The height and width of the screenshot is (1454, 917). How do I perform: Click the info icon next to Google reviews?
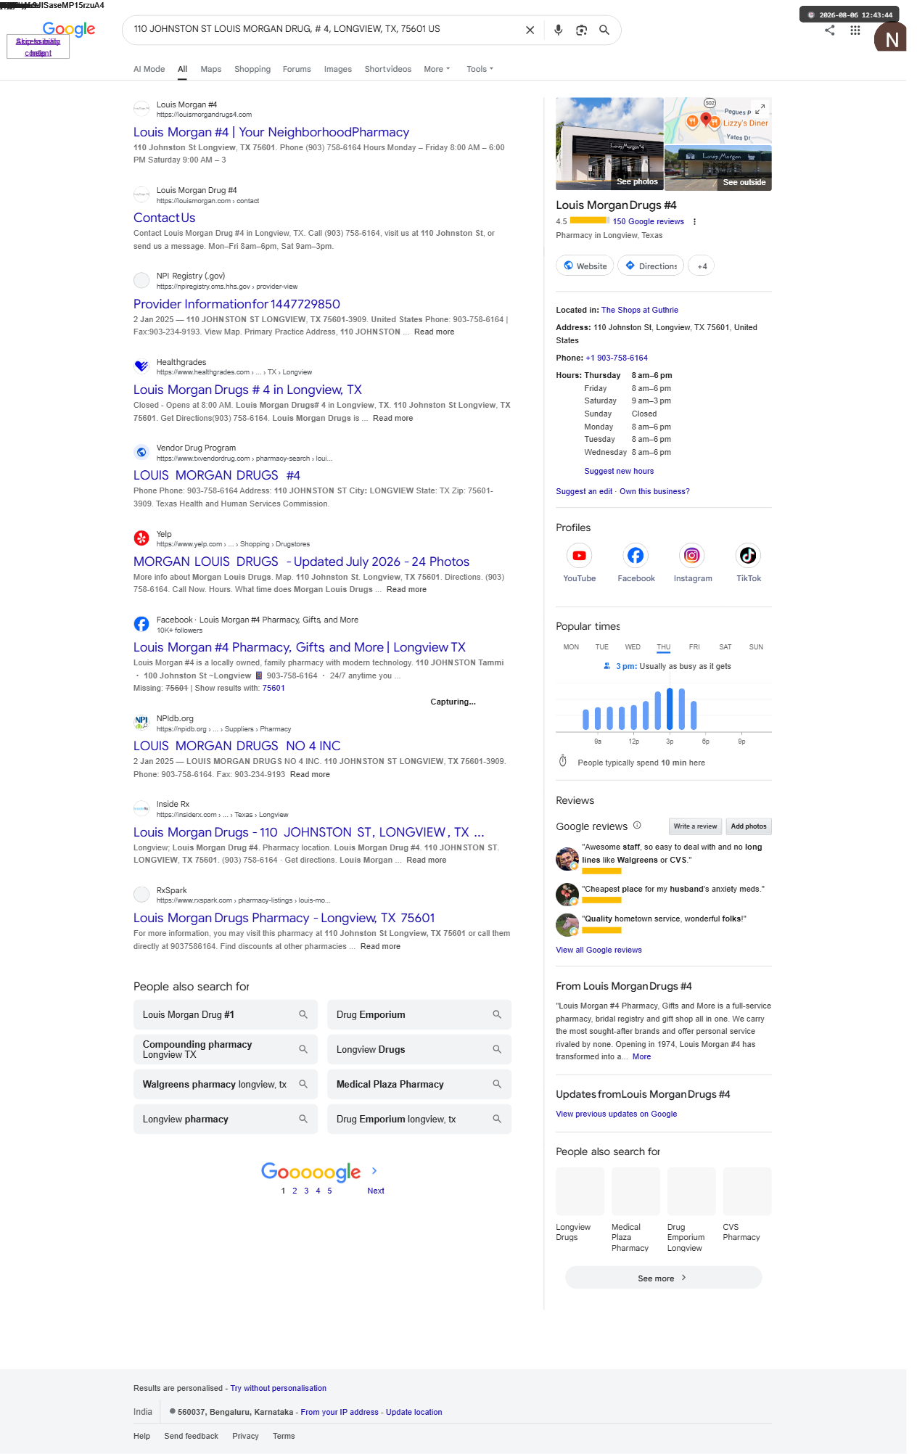637,825
